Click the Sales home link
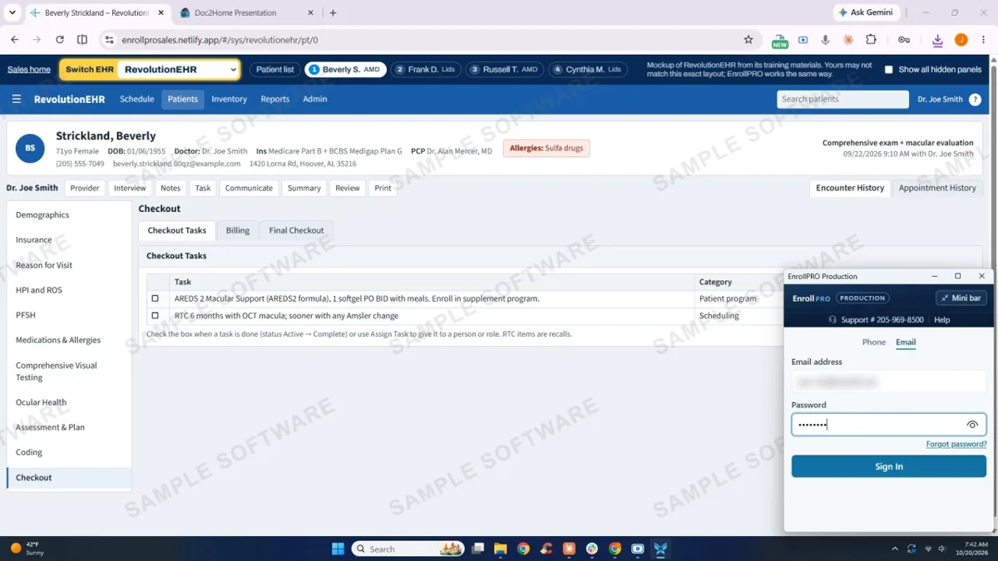 pyautogui.click(x=29, y=70)
